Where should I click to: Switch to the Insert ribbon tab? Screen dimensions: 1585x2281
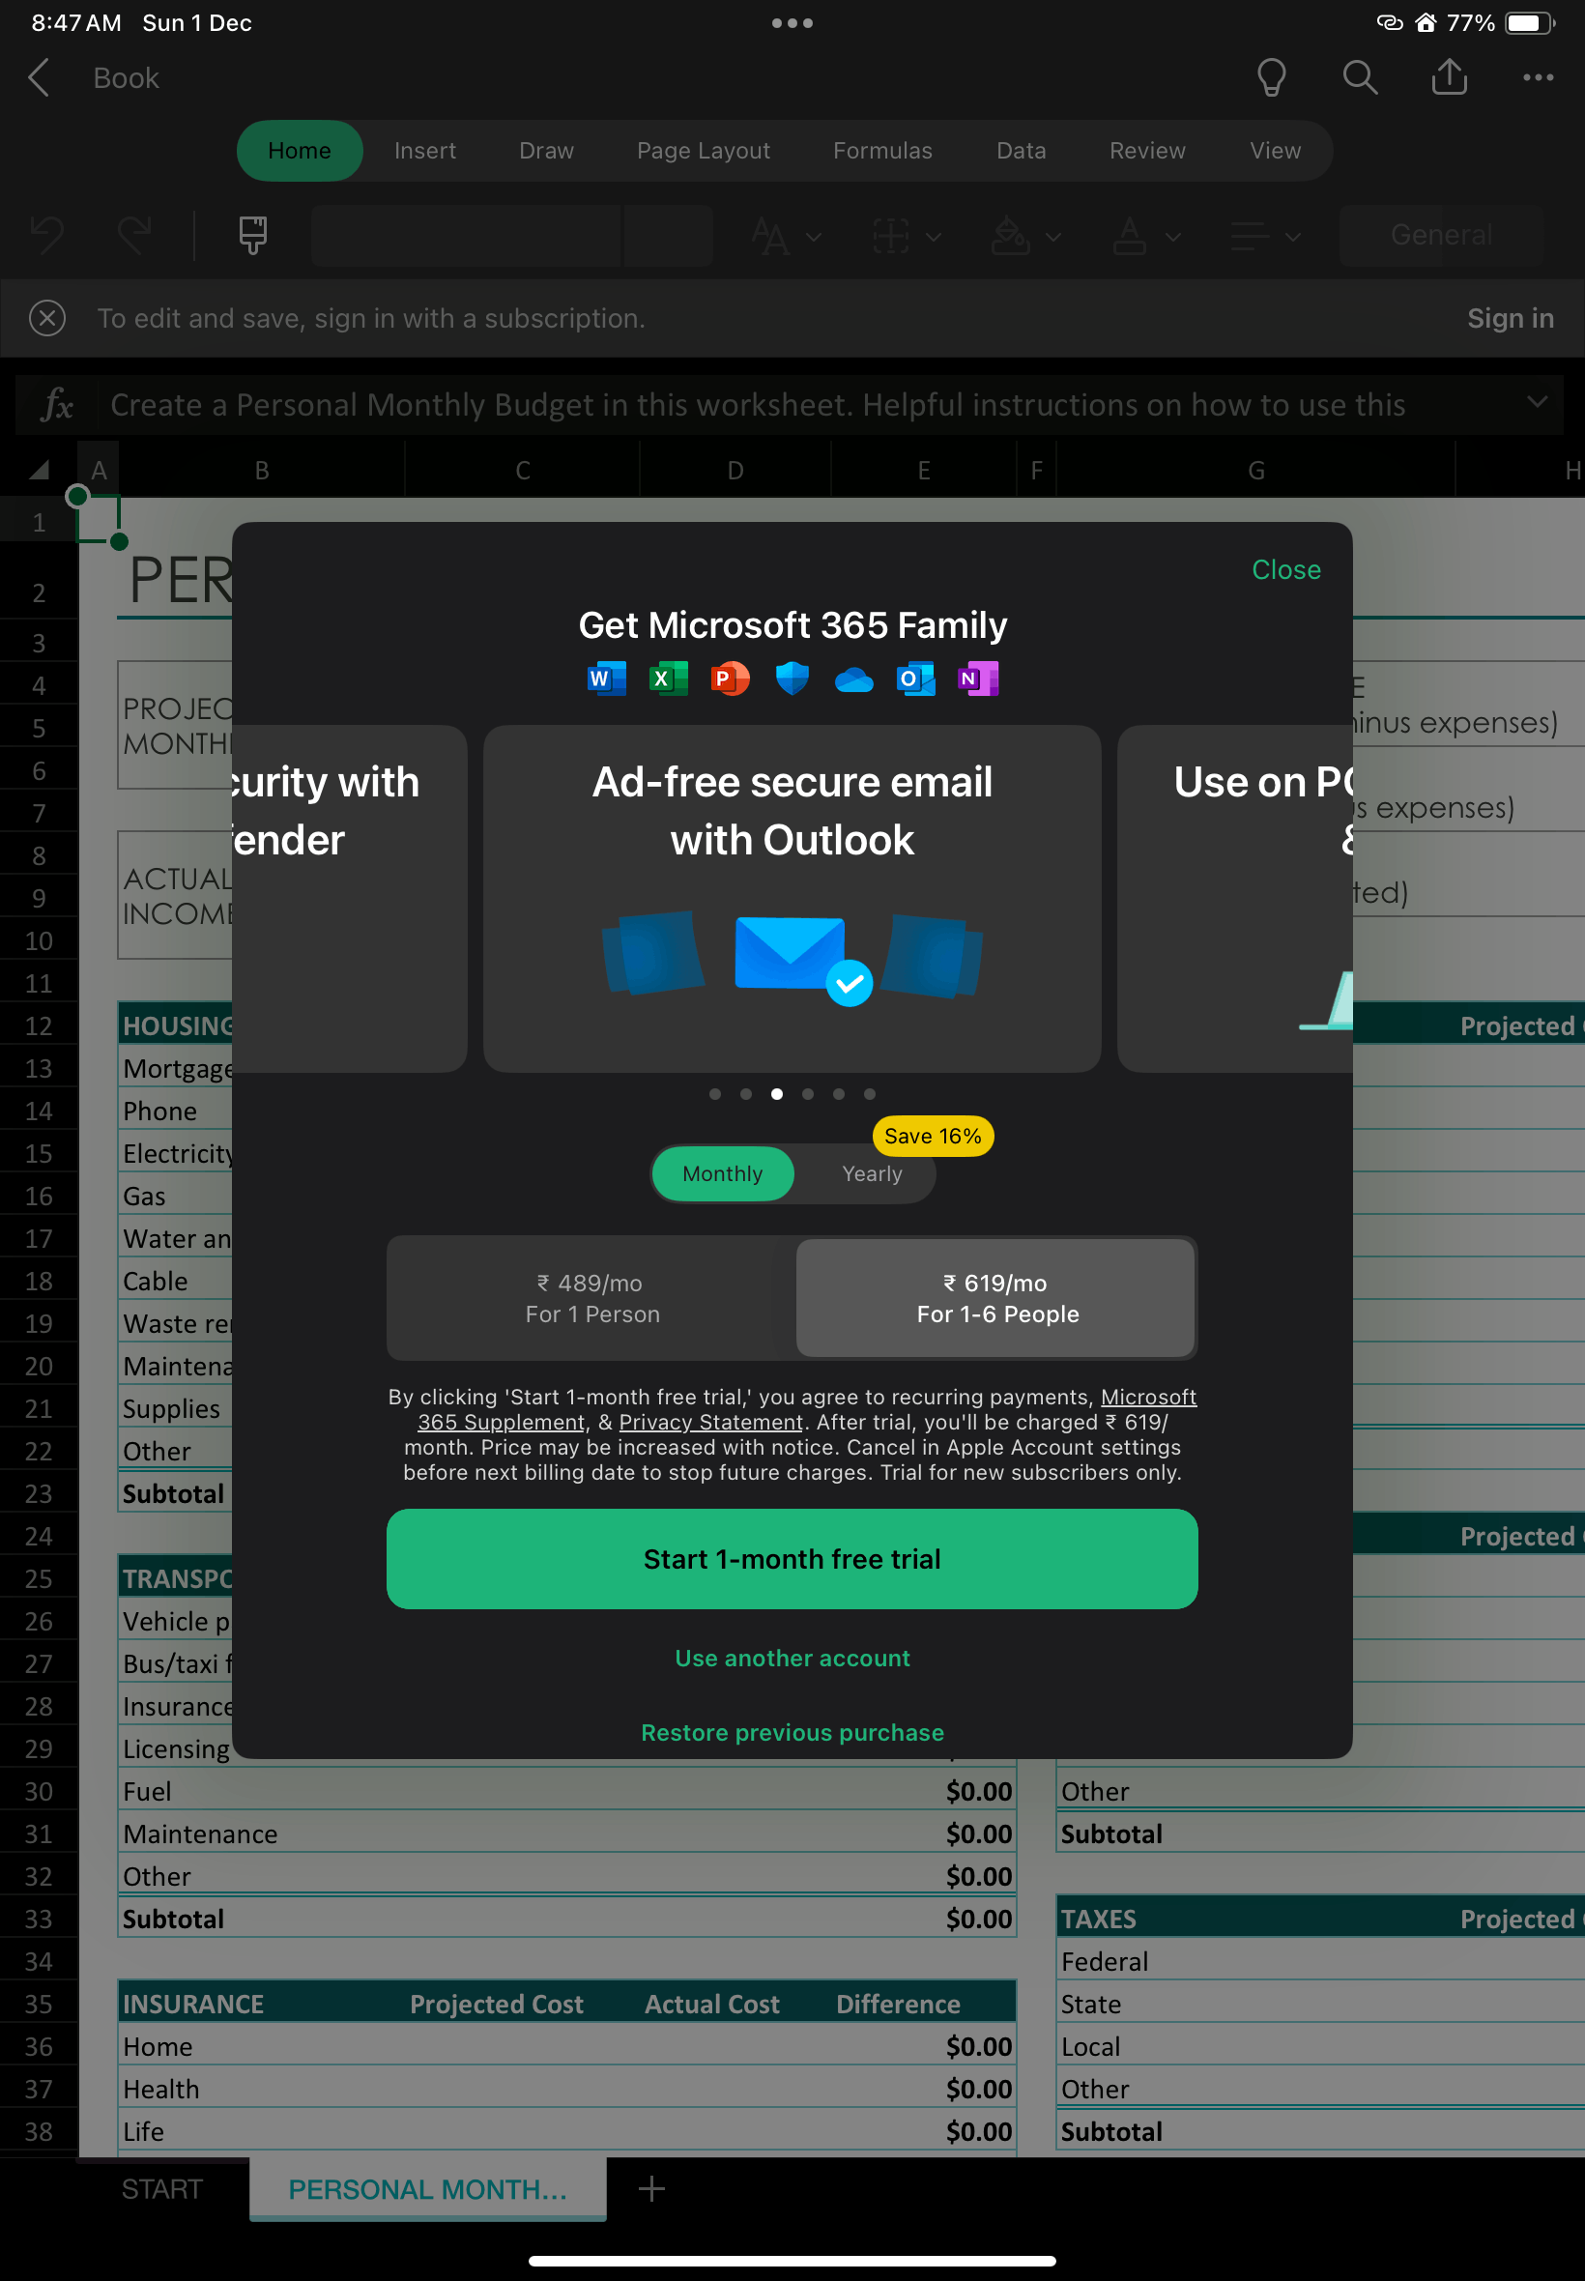pos(425,150)
